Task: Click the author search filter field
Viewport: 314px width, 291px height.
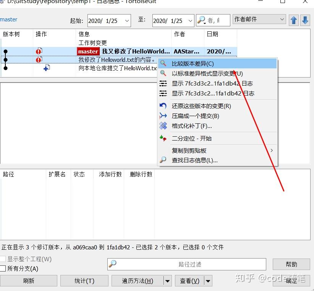Action: click(213, 20)
